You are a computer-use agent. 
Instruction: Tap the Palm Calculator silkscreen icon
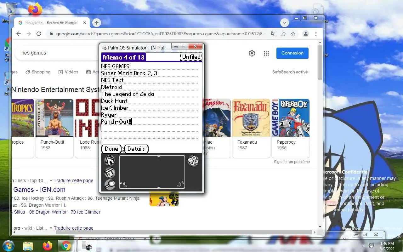193,161
